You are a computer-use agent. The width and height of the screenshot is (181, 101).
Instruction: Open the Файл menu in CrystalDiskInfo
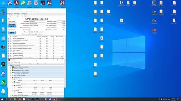coord(9,12)
